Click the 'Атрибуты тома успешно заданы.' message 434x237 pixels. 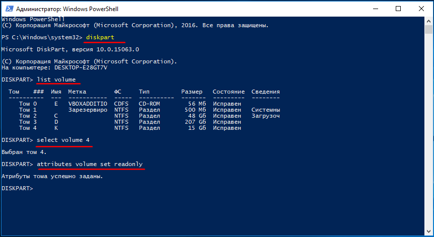click(52, 177)
